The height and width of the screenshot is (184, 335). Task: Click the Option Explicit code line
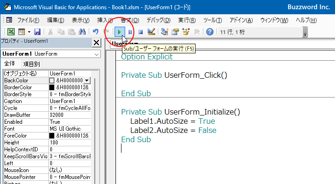147,57
